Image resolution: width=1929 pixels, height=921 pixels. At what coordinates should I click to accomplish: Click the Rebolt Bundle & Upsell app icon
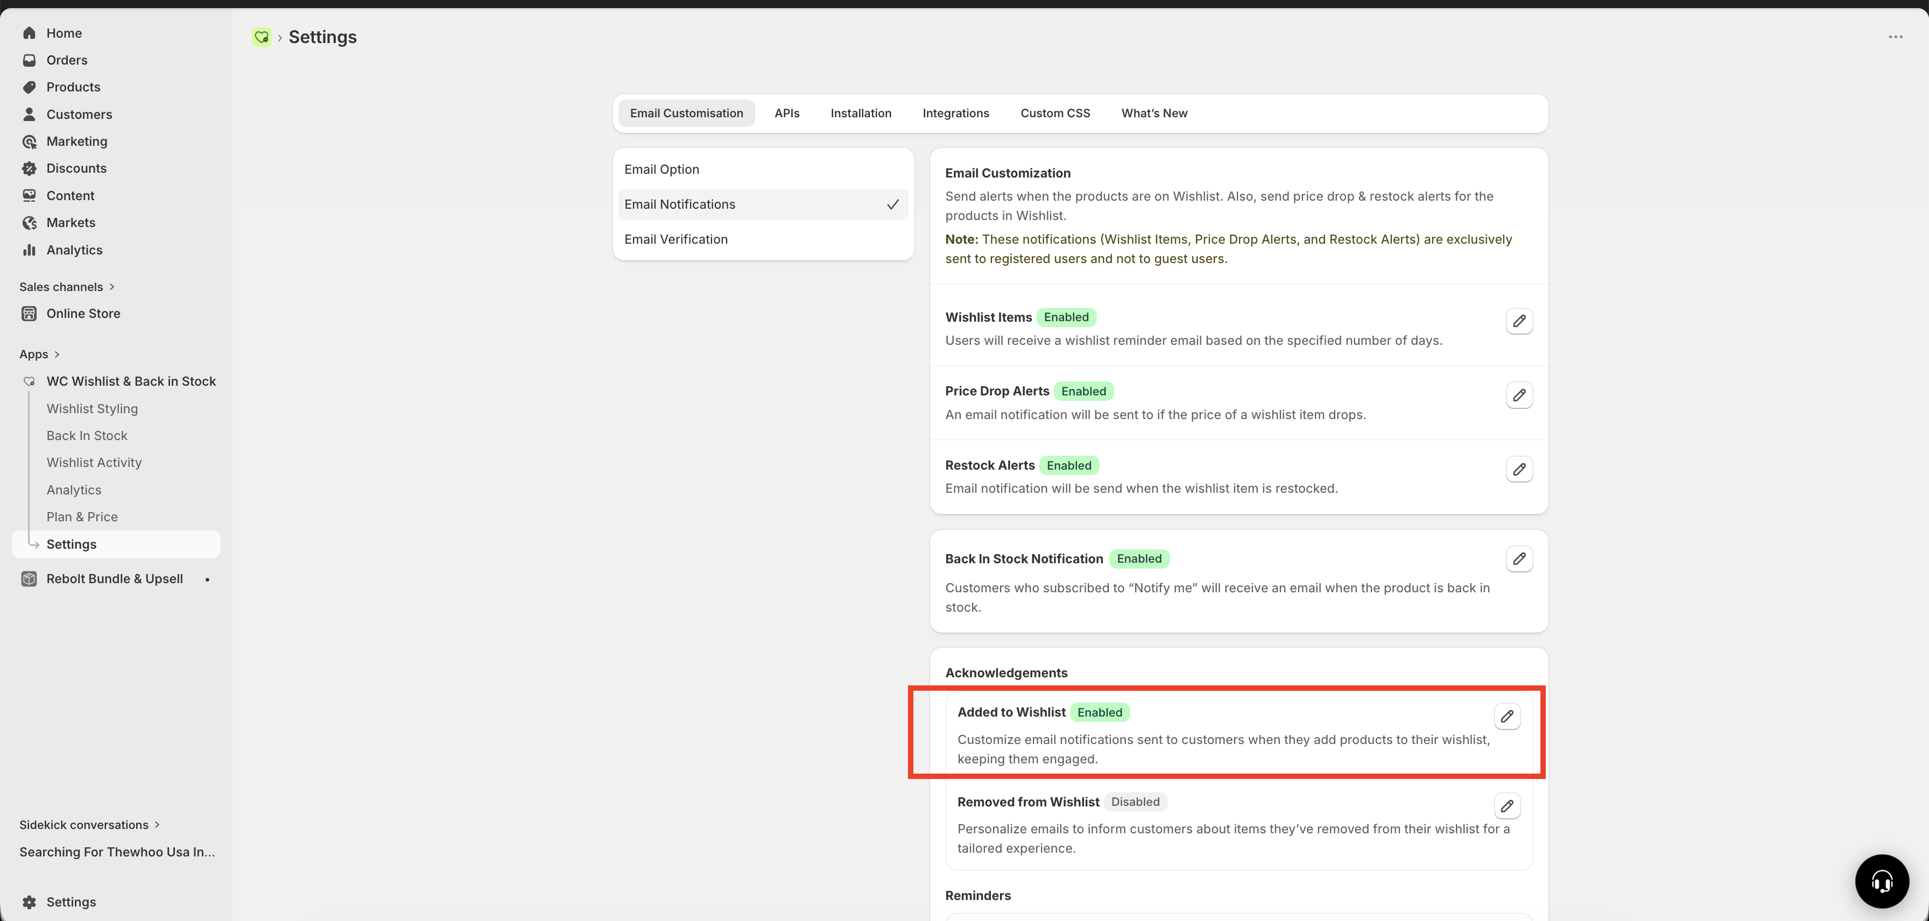(x=29, y=578)
